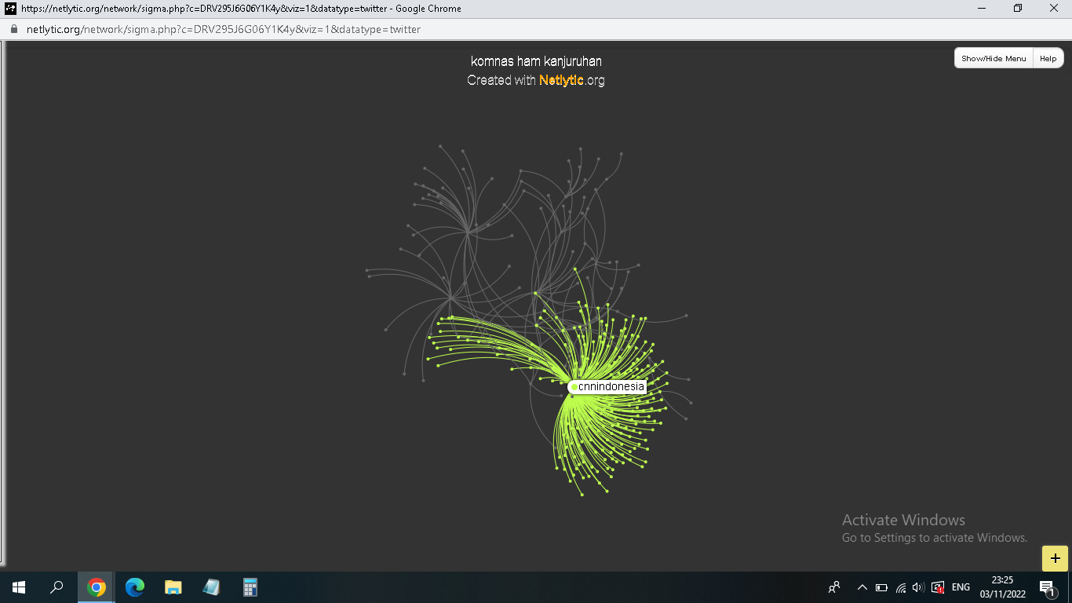This screenshot has height=603, width=1072.
Task: Click the Chrome window title icon
Action: click(11, 9)
